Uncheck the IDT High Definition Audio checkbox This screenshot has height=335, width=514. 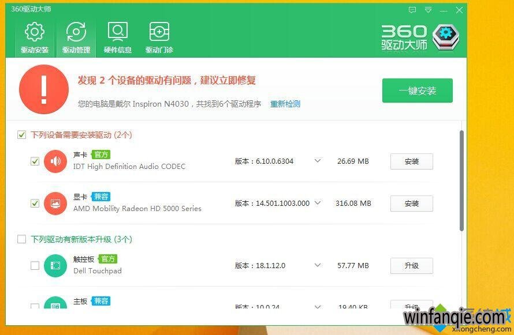click(x=35, y=161)
